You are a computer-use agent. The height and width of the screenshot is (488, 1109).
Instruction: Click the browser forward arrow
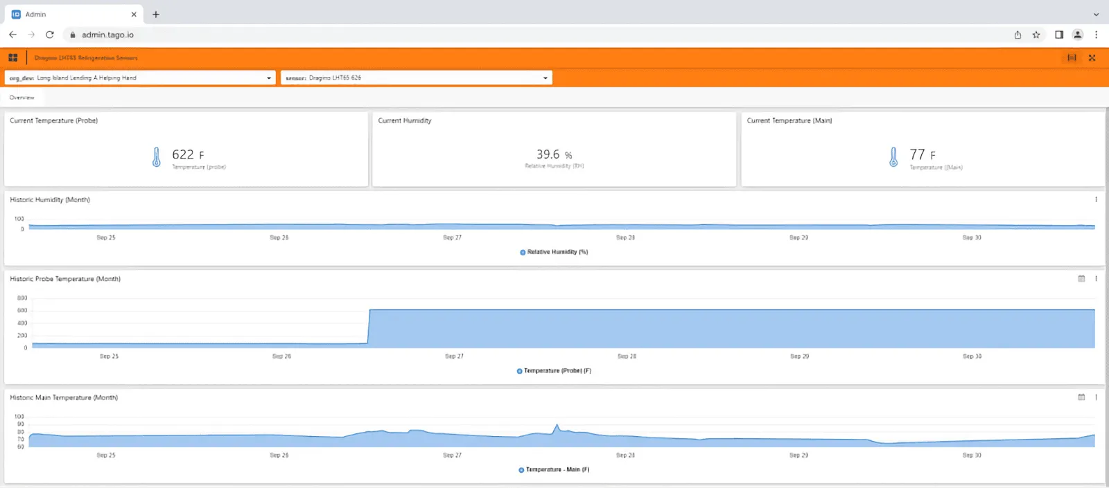(31, 35)
